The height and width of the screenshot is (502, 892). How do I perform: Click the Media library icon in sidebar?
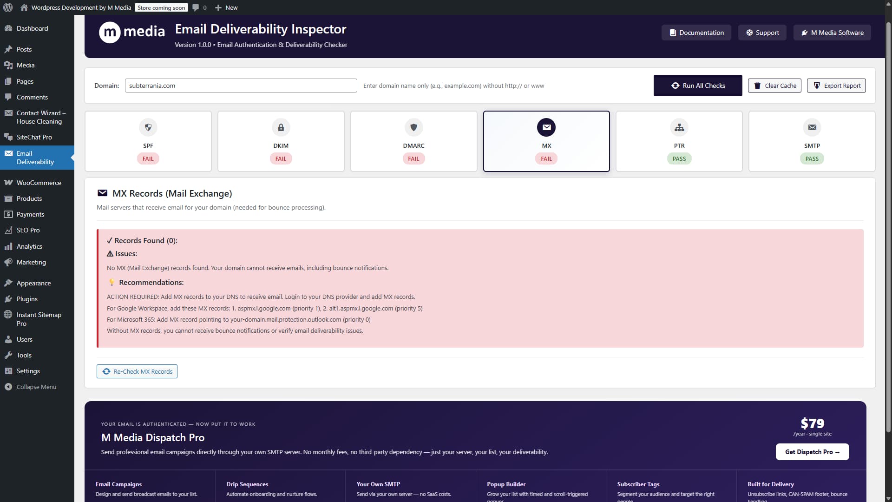point(8,65)
